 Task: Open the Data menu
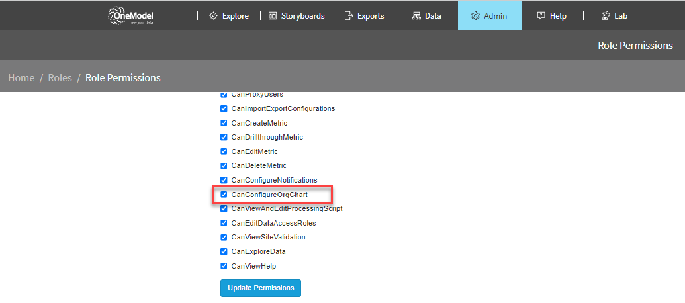pyautogui.click(x=427, y=16)
